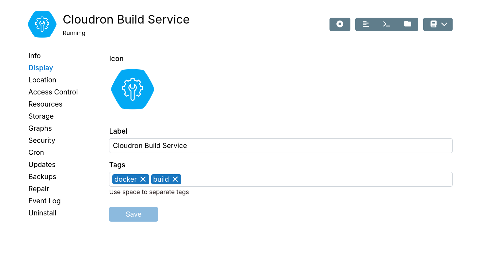Open the Location settings

42,80
